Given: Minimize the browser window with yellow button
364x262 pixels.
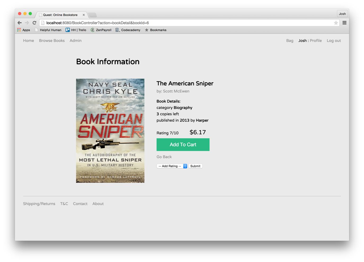Looking at the screenshot, I should (x=25, y=14).
